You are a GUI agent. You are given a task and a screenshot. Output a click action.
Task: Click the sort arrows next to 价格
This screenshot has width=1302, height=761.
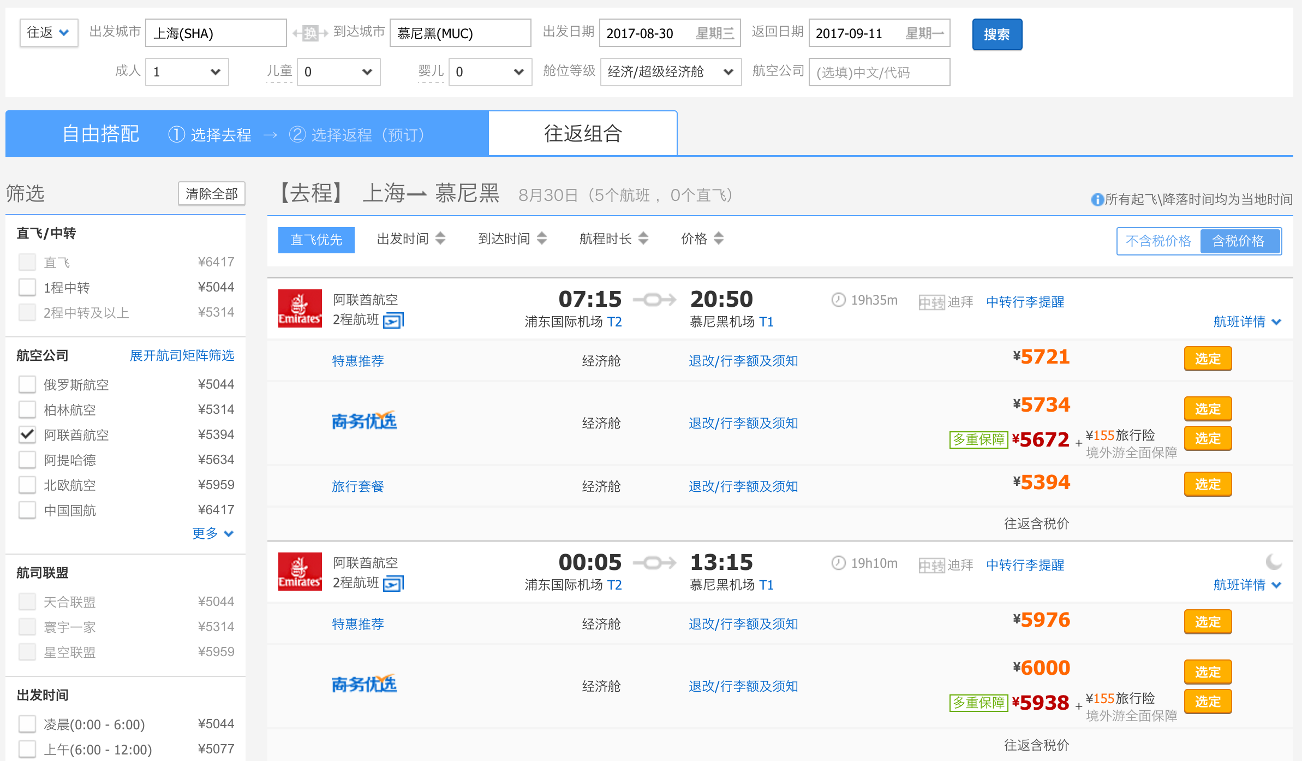(719, 239)
